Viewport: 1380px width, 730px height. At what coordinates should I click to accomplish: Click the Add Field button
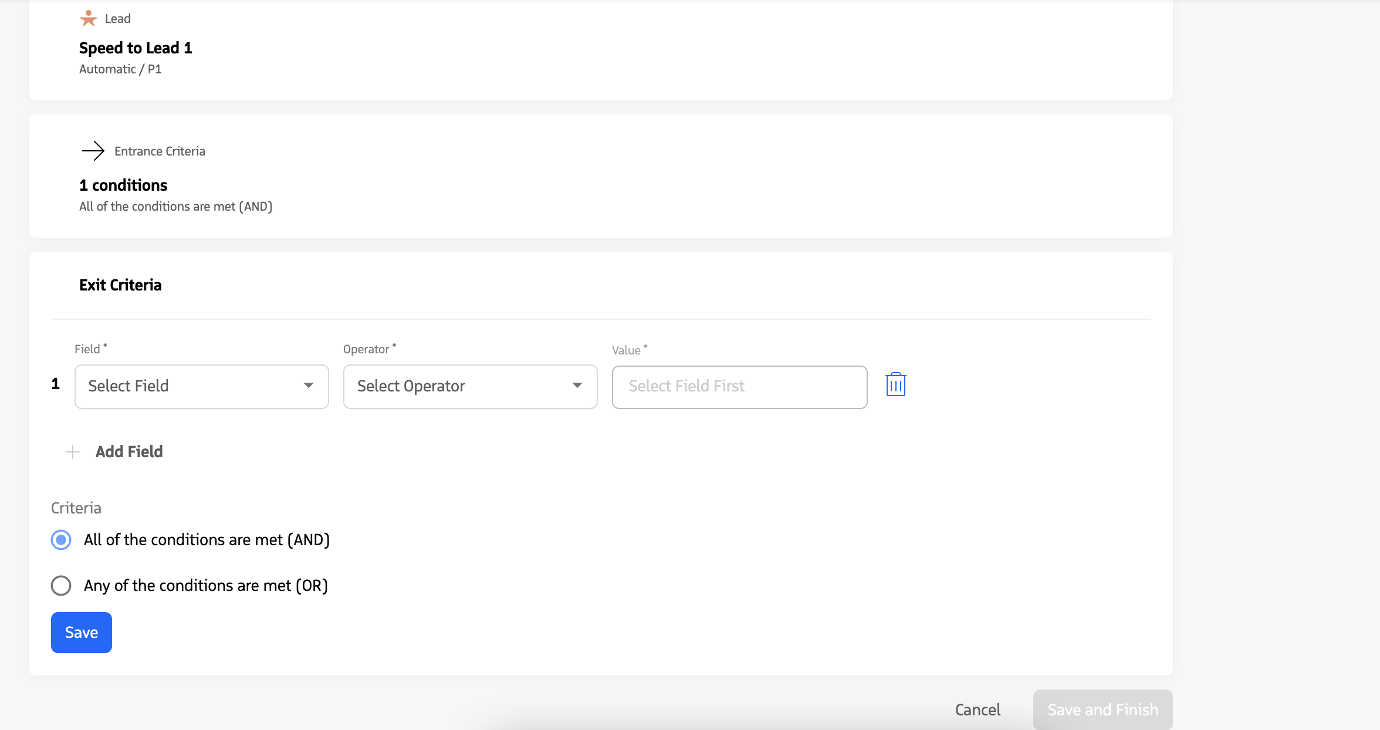point(115,452)
